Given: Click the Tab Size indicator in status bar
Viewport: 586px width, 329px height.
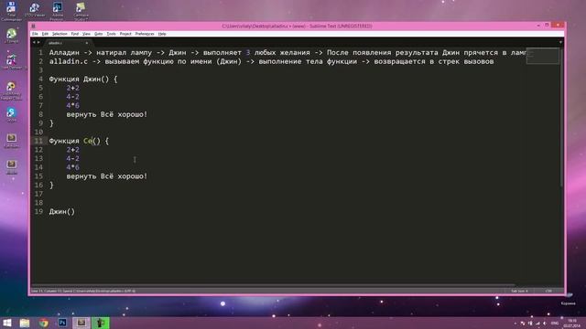Looking at the screenshot, I should point(519,291).
